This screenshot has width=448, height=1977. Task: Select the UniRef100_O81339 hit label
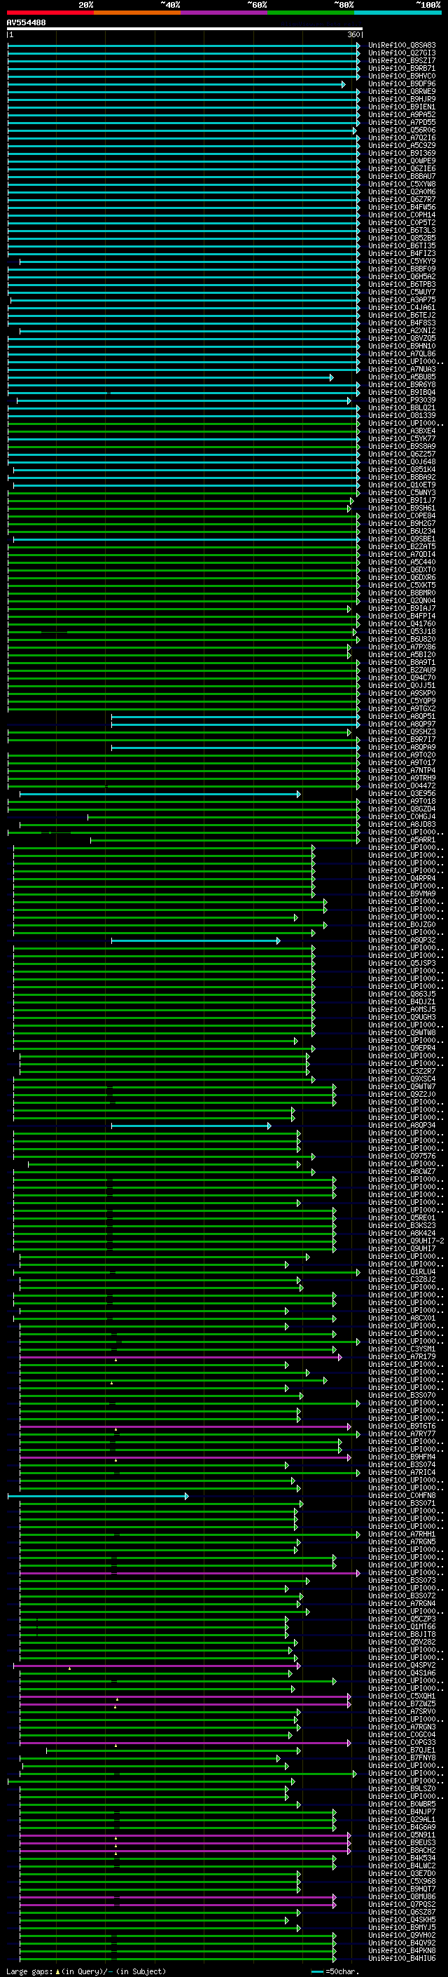point(402,416)
